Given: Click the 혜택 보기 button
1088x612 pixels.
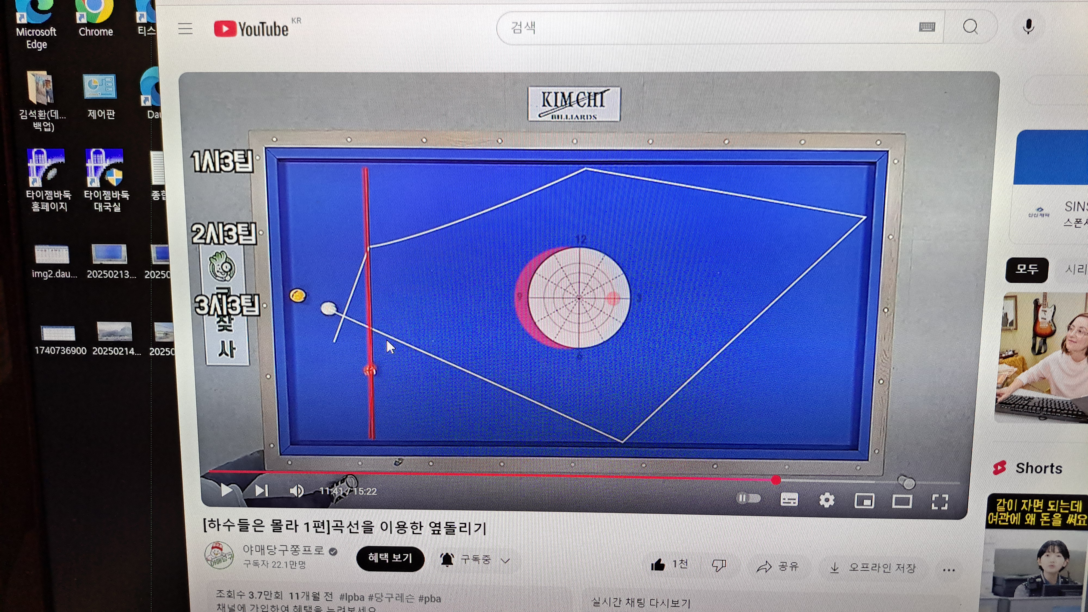Looking at the screenshot, I should [390, 558].
